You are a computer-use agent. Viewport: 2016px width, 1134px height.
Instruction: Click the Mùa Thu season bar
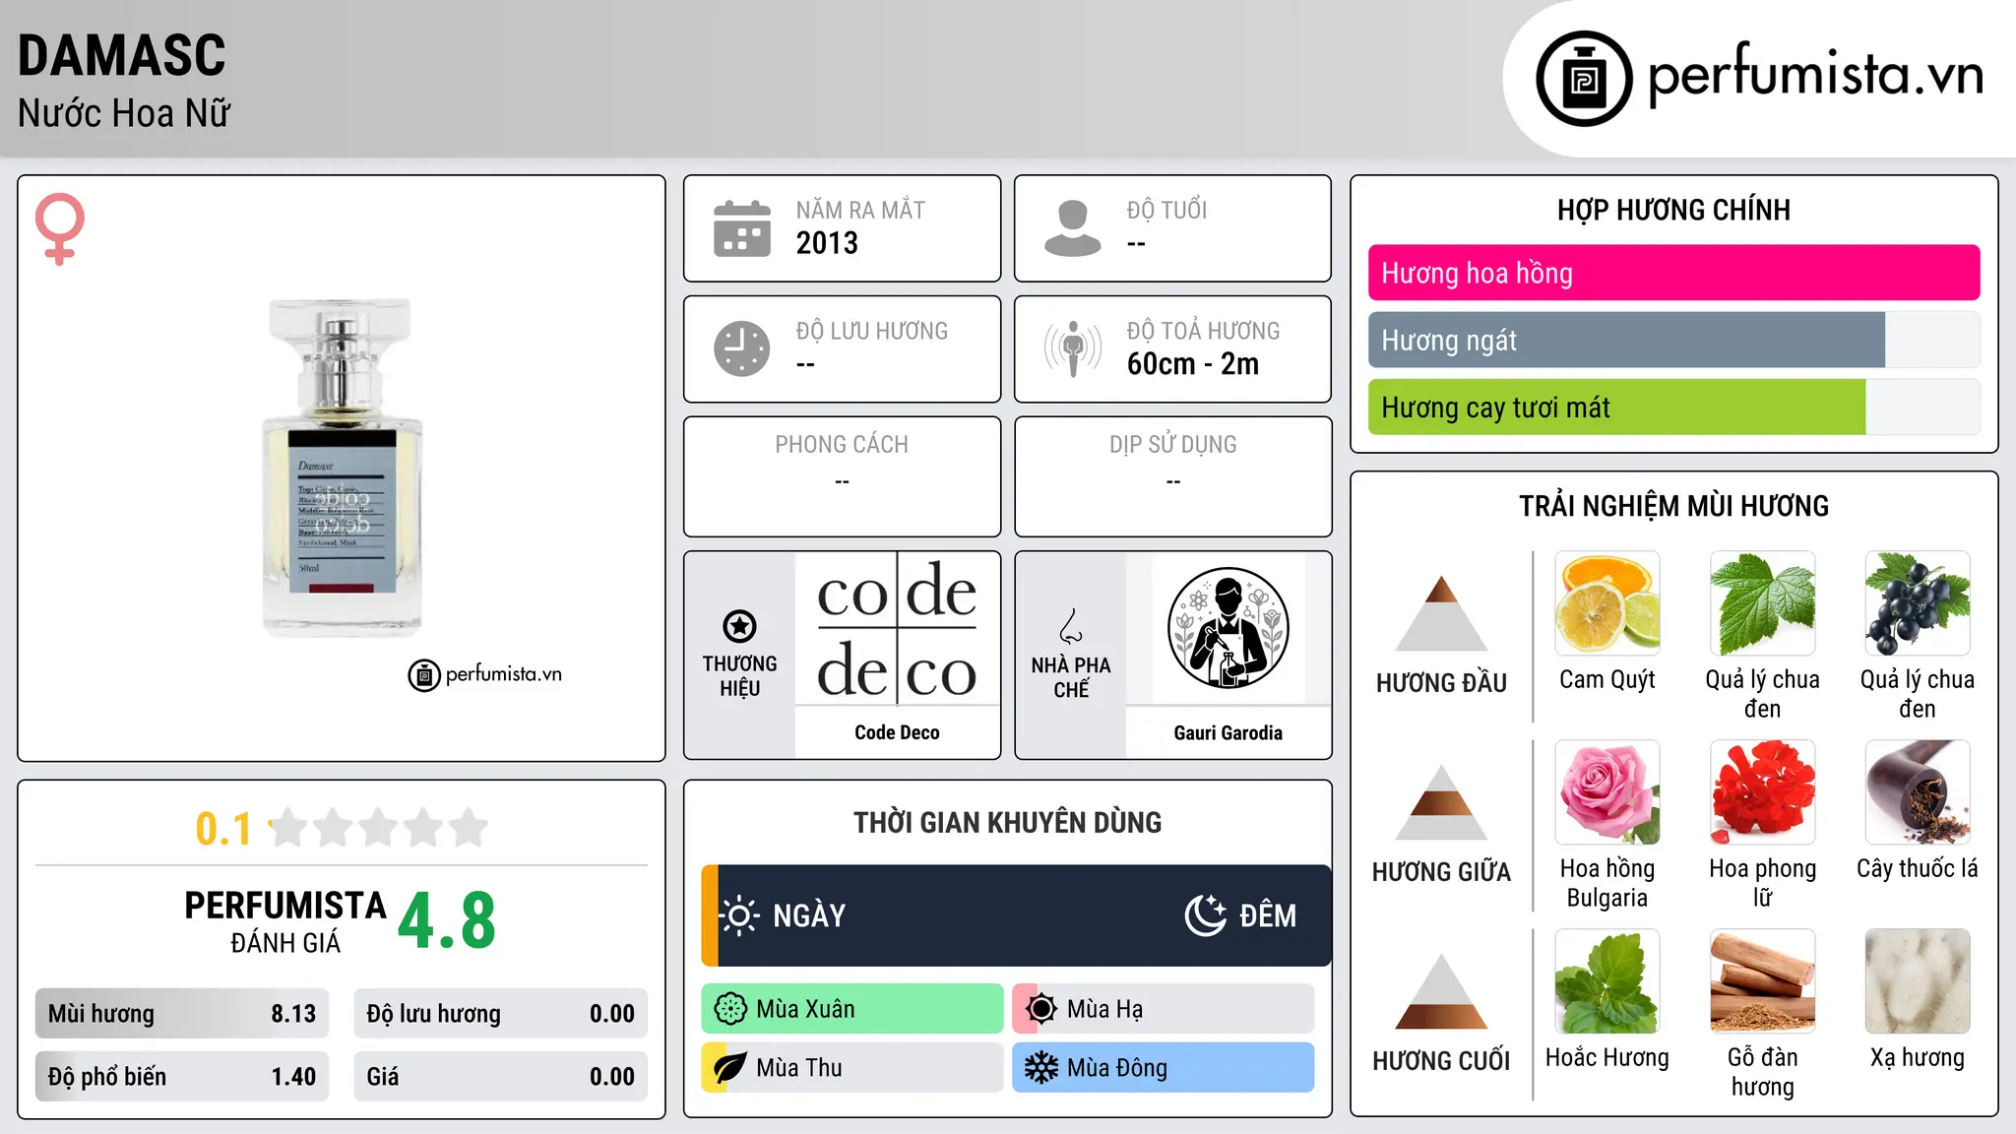pyautogui.click(x=852, y=1068)
